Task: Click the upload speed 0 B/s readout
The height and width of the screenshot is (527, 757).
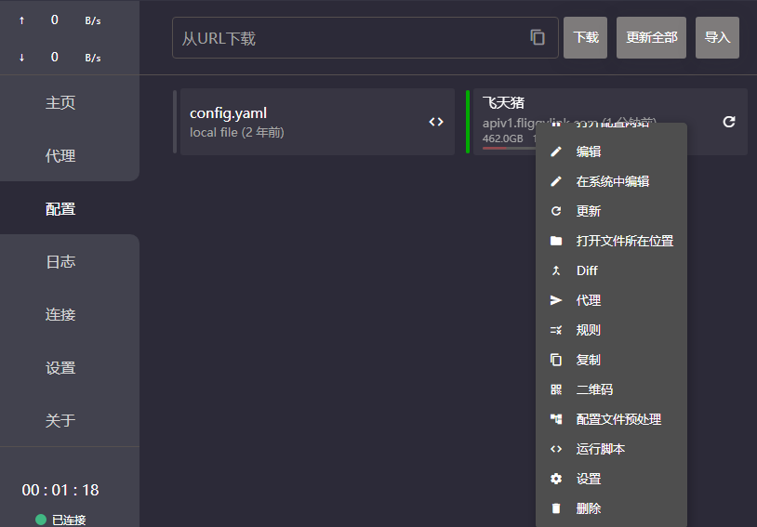Action: [60, 20]
